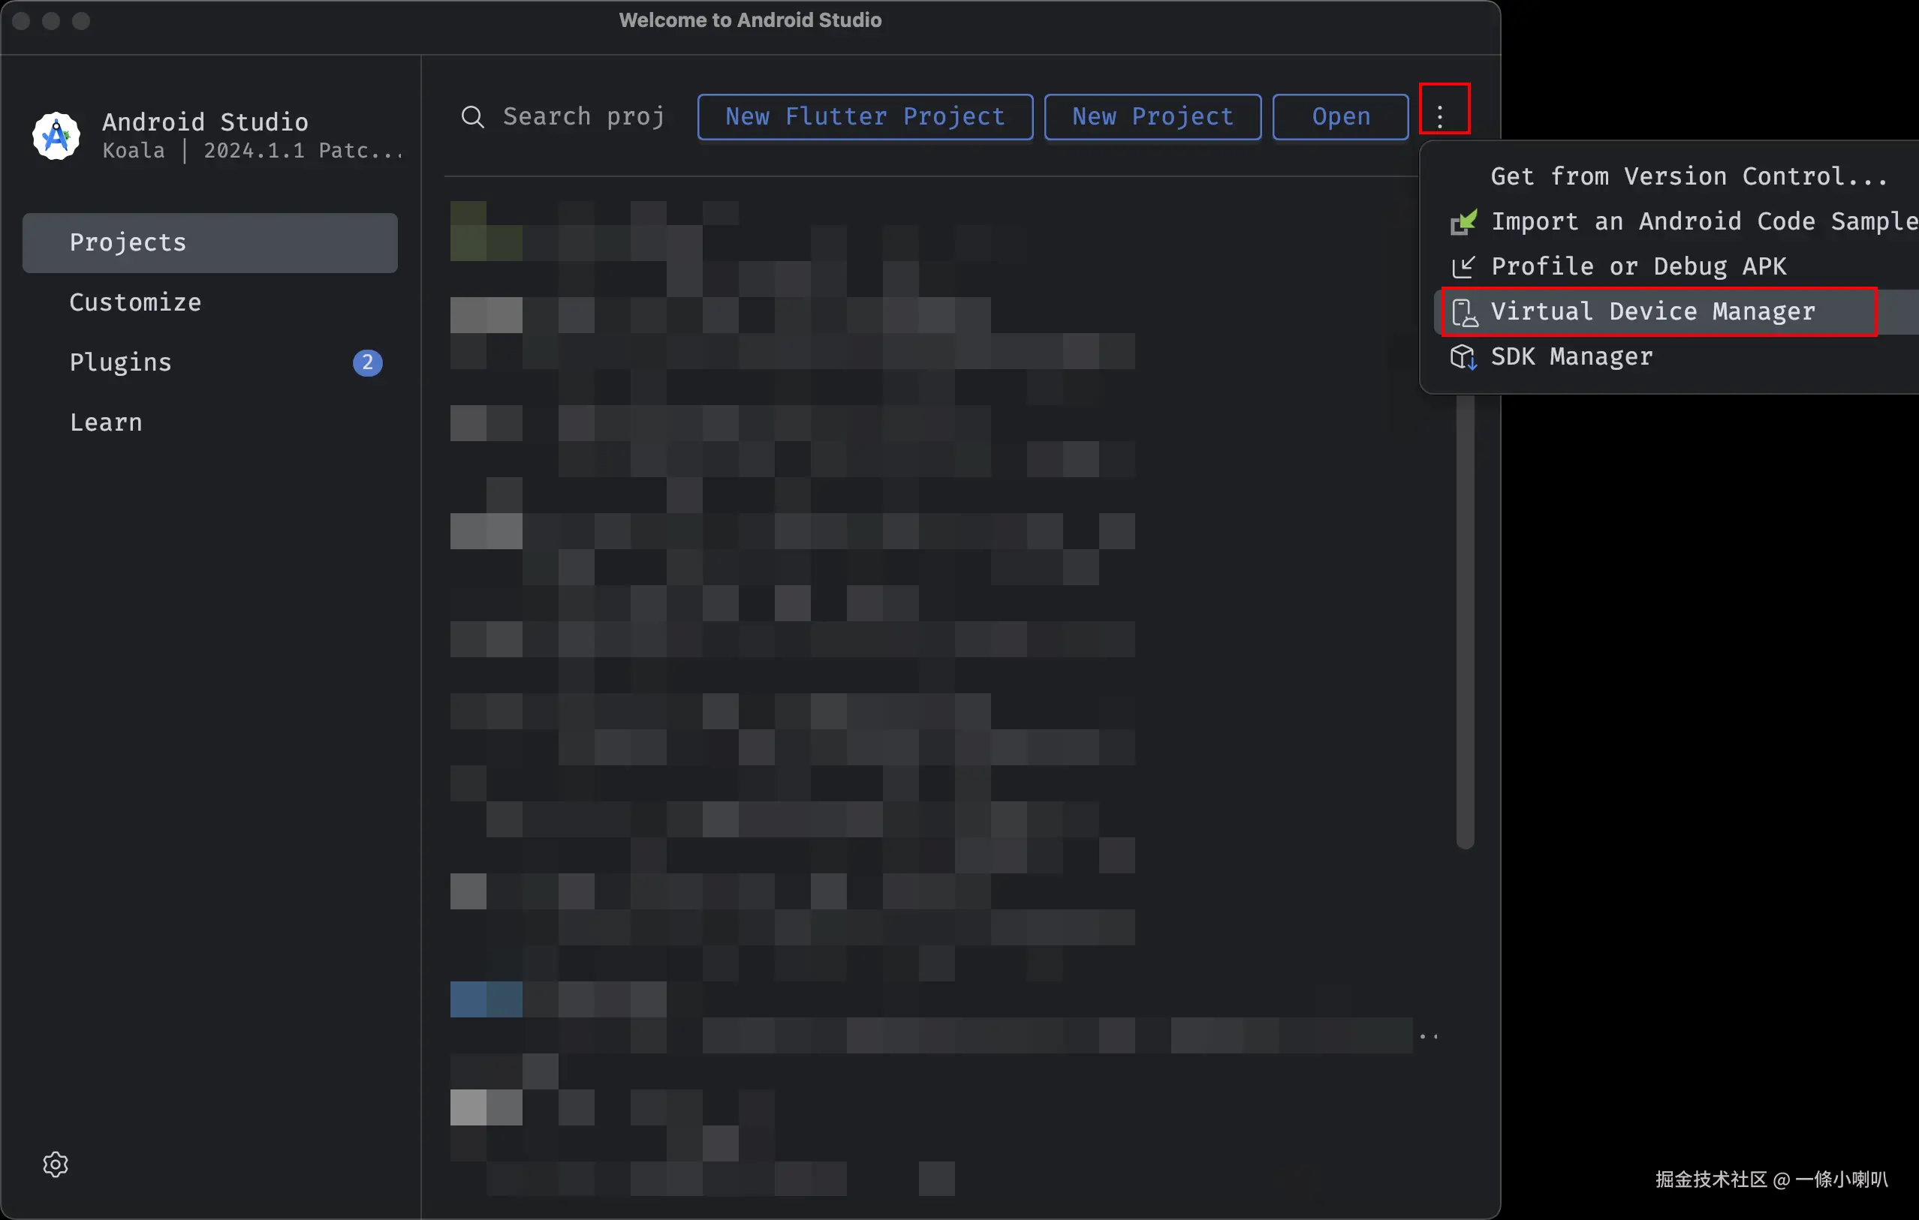
Task: Focus the Search projects field
Action: (x=583, y=117)
